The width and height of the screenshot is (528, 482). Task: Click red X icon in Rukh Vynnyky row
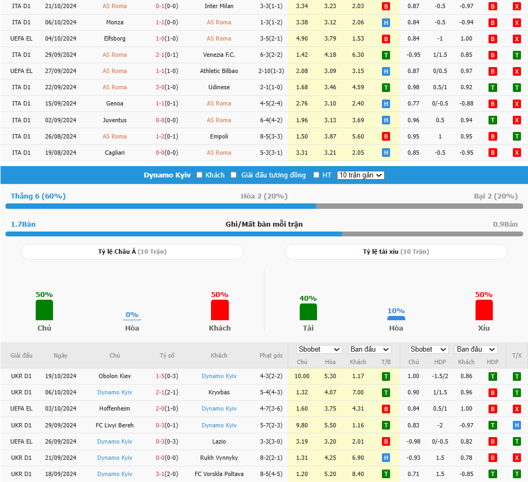(517, 458)
